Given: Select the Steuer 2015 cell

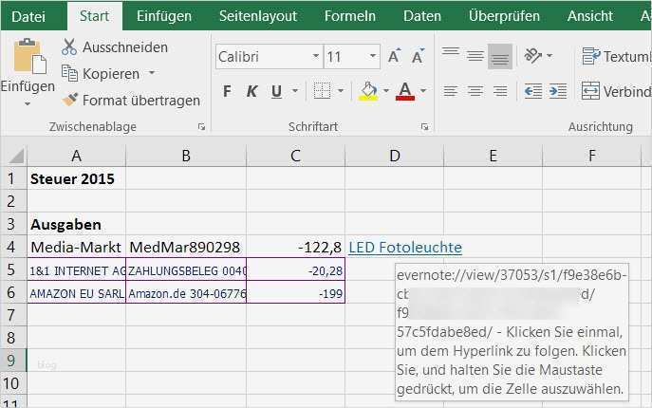Looking at the screenshot, I should point(77,178).
